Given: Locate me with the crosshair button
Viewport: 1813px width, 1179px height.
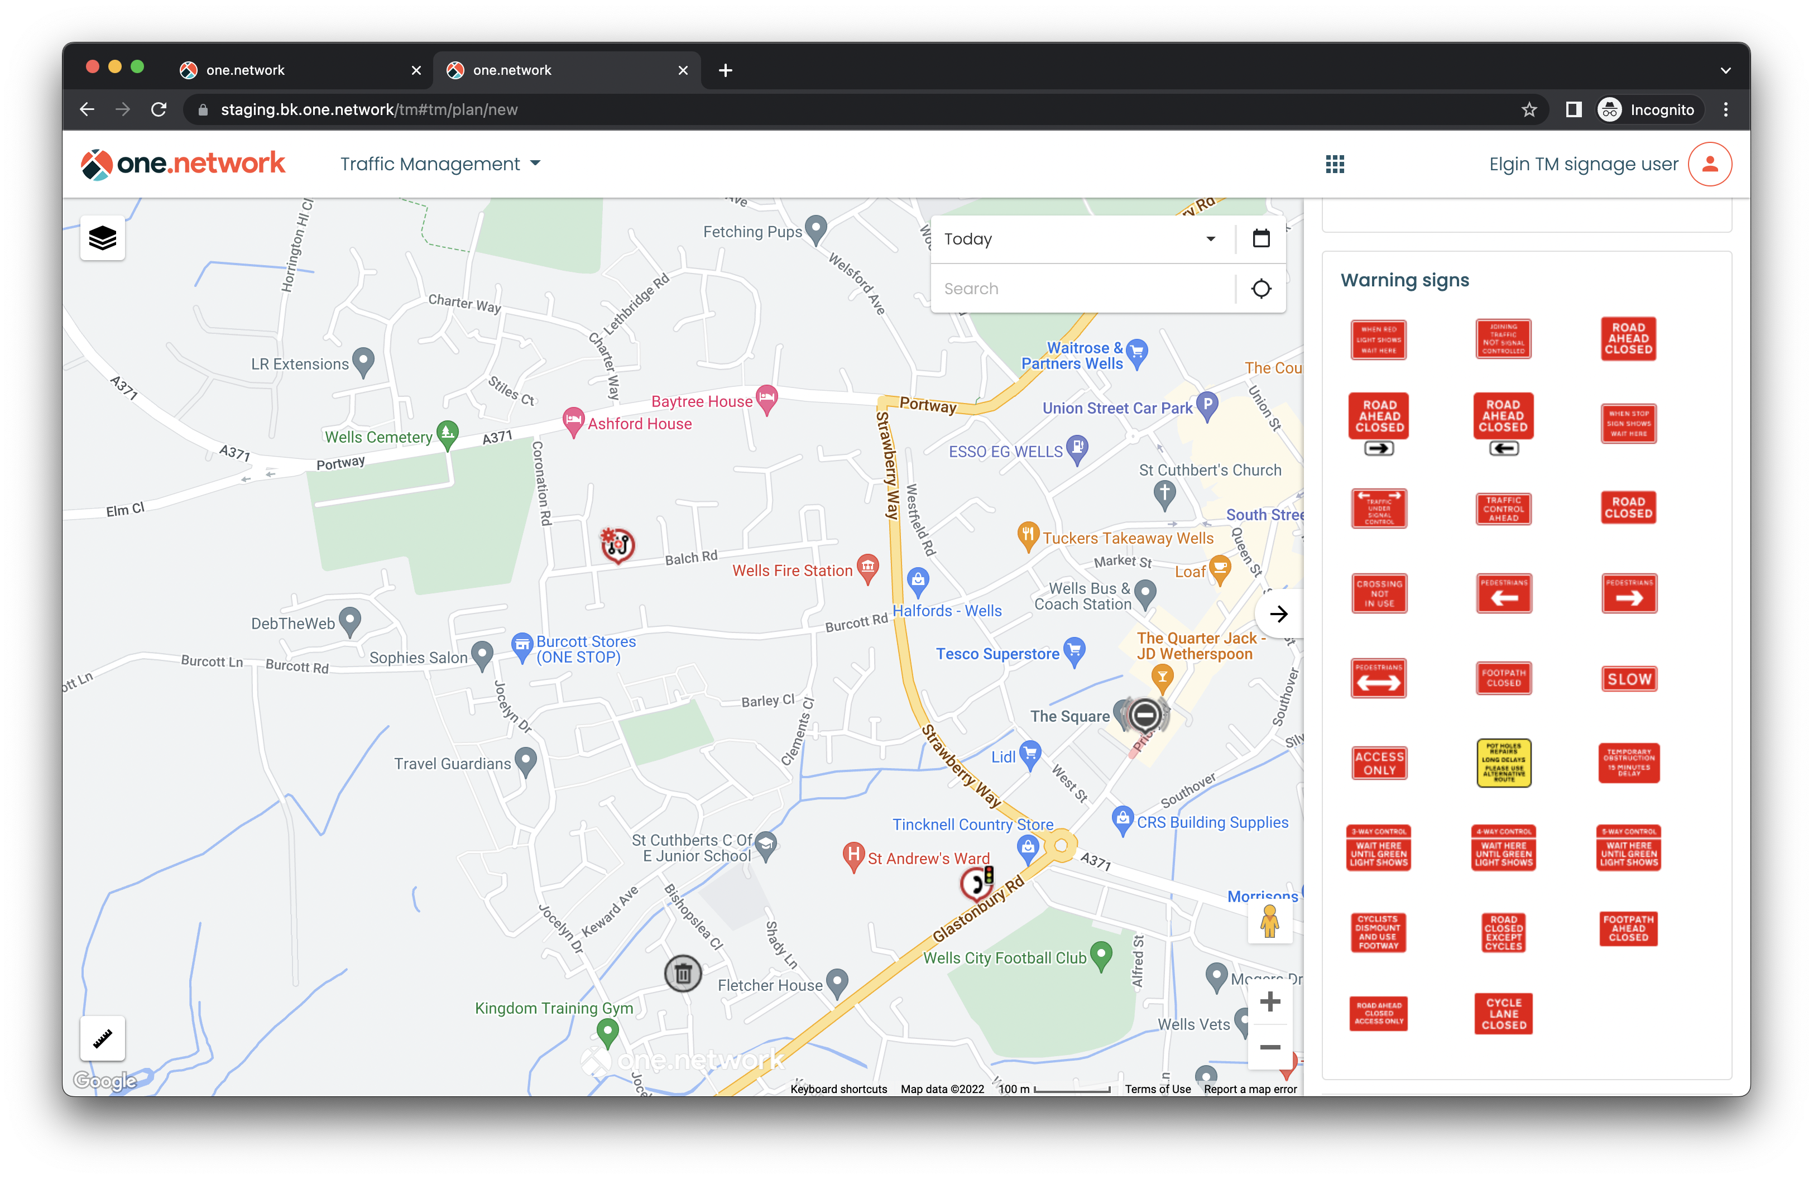Looking at the screenshot, I should [x=1261, y=288].
